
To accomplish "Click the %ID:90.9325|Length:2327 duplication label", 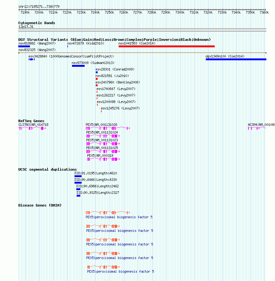I will tap(98, 193).
